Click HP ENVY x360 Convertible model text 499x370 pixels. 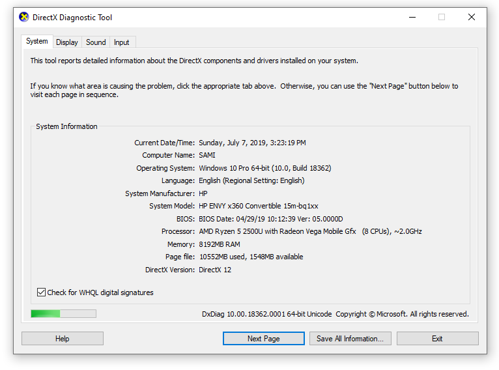click(x=259, y=206)
